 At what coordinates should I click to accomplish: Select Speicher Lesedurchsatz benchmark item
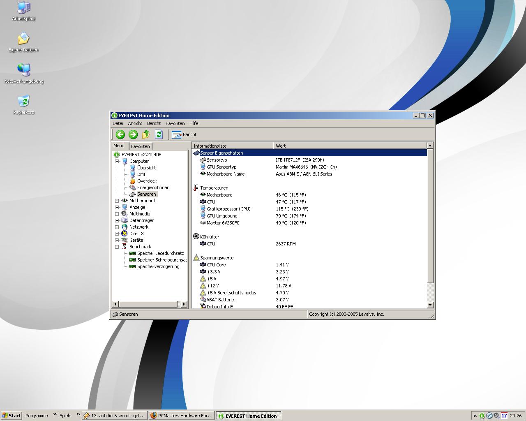point(160,253)
